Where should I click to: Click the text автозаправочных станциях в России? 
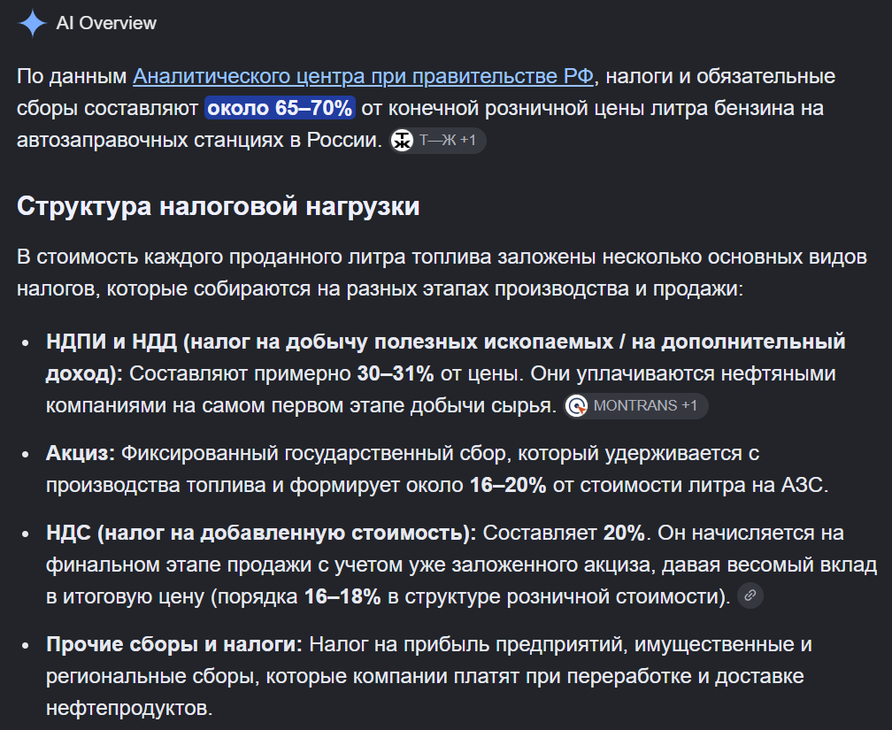(199, 140)
